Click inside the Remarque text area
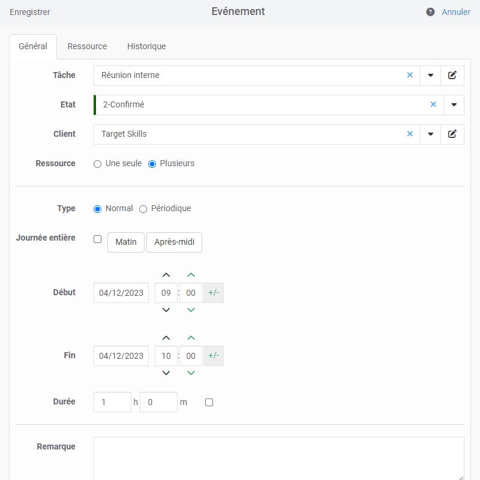The width and height of the screenshot is (480, 480). coord(278,458)
